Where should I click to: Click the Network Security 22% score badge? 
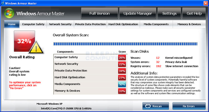coord(122,64)
